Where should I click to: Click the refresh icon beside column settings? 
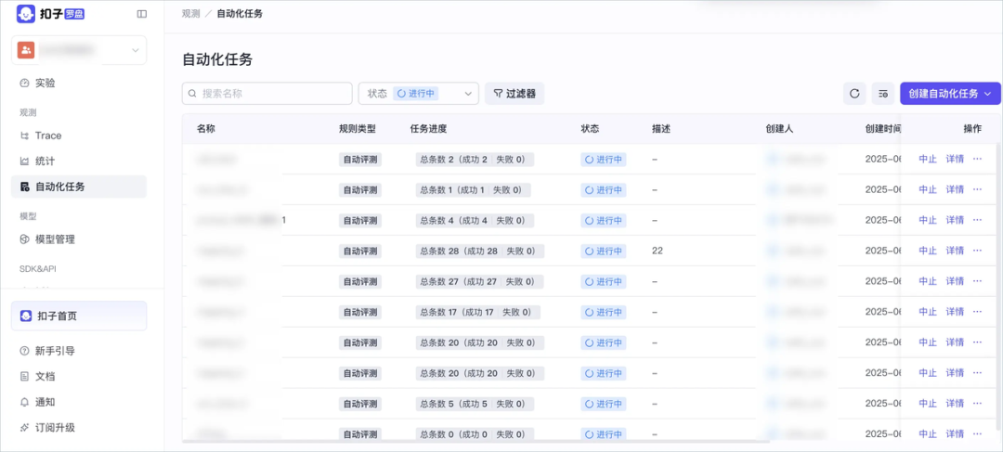tap(854, 94)
